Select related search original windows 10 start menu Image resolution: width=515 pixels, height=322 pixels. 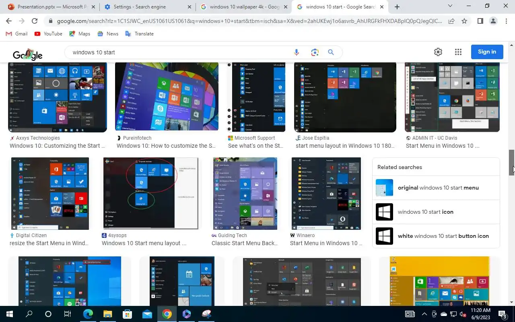pyautogui.click(x=436, y=188)
